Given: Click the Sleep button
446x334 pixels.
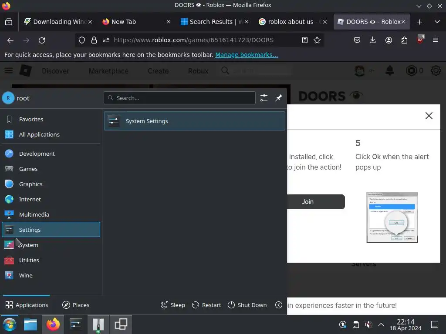Looking at the screenshot, I should point(172,305).
